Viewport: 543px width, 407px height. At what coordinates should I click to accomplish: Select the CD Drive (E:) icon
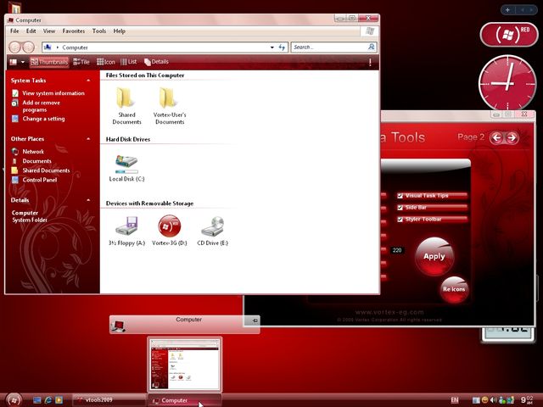pyautogui.click(x=212, y=226)
